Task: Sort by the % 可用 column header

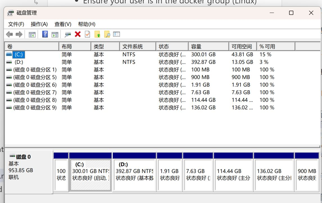Action: click(x=276, y=47)
